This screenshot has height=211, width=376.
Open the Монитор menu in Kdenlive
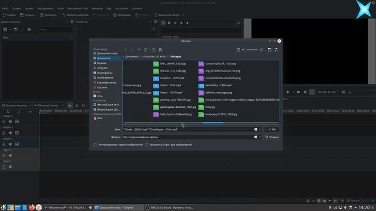[97, 8]
